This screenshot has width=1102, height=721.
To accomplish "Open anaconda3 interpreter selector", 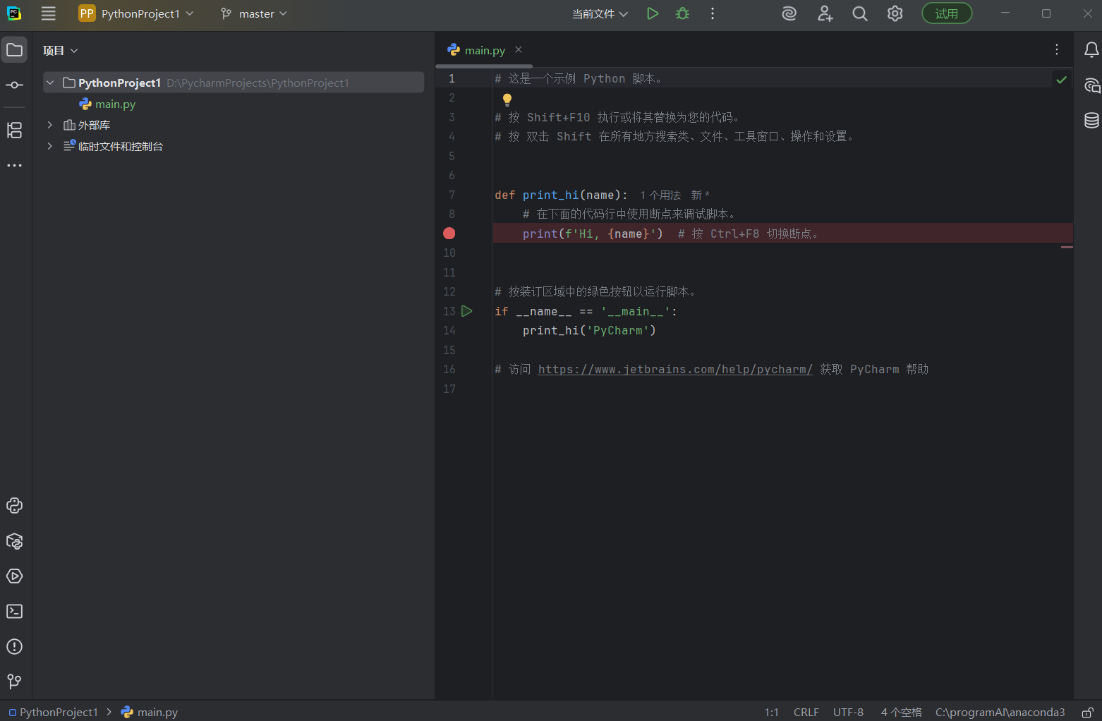I will point(1000,712).
